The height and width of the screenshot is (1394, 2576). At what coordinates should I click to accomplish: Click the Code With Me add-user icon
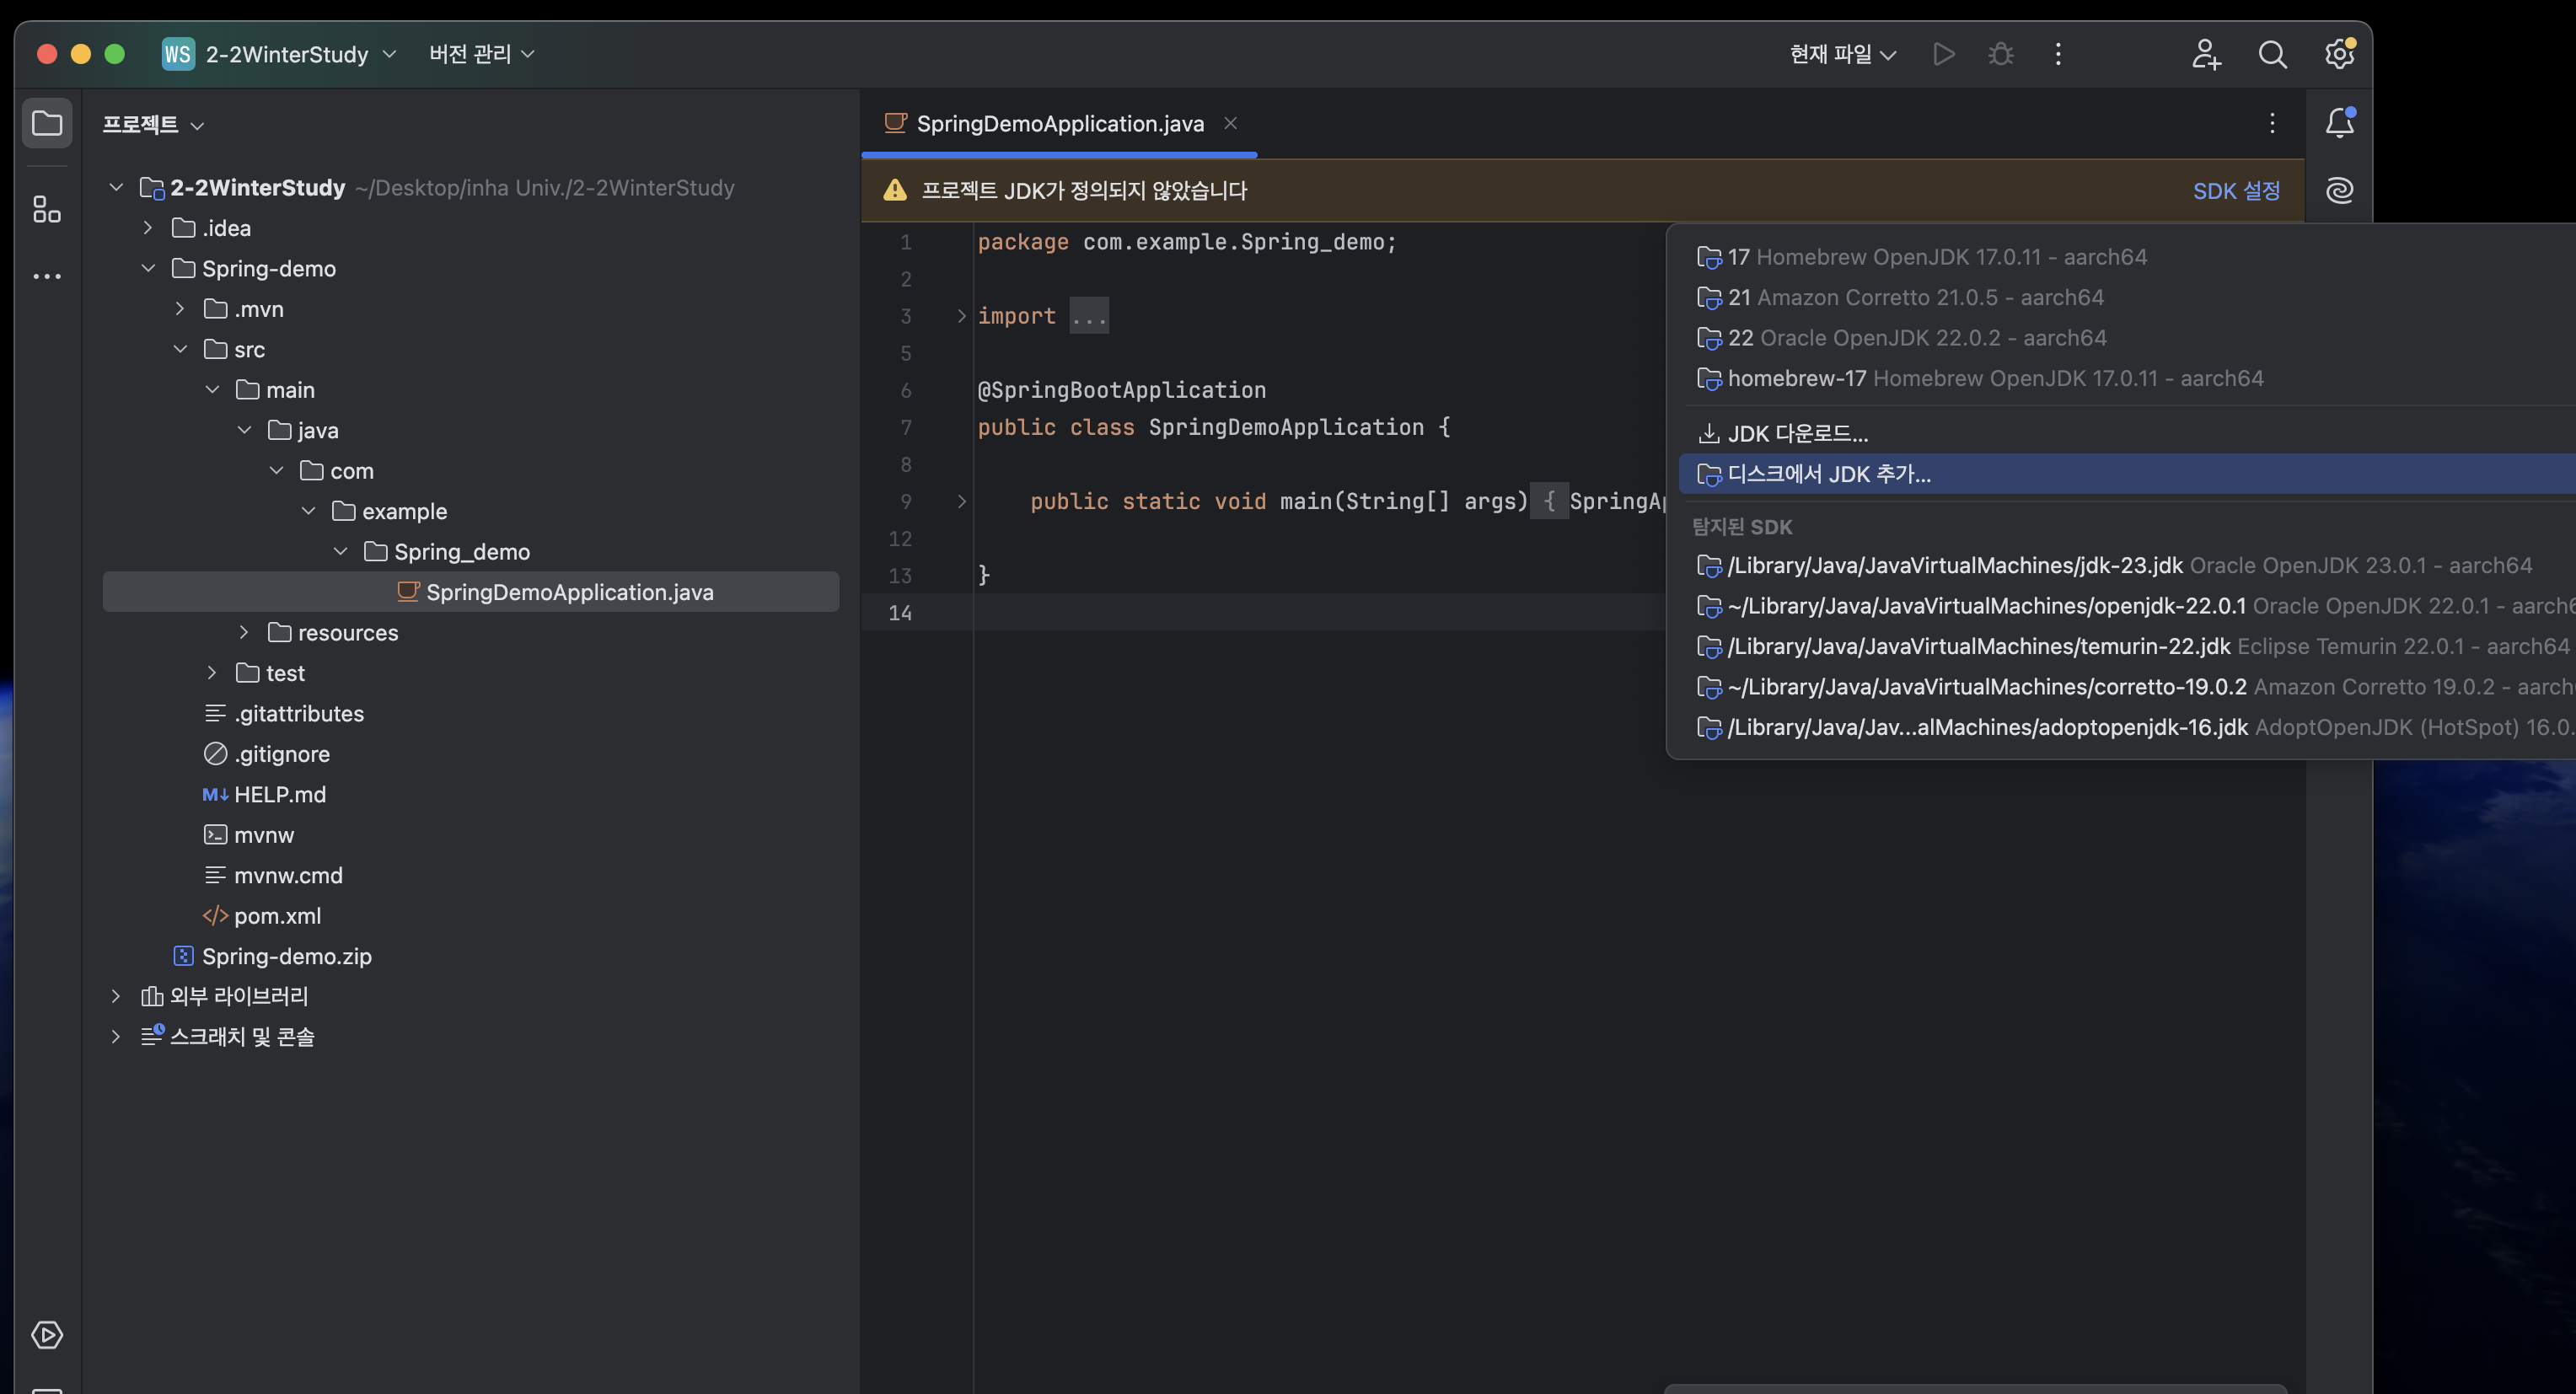2206,54
